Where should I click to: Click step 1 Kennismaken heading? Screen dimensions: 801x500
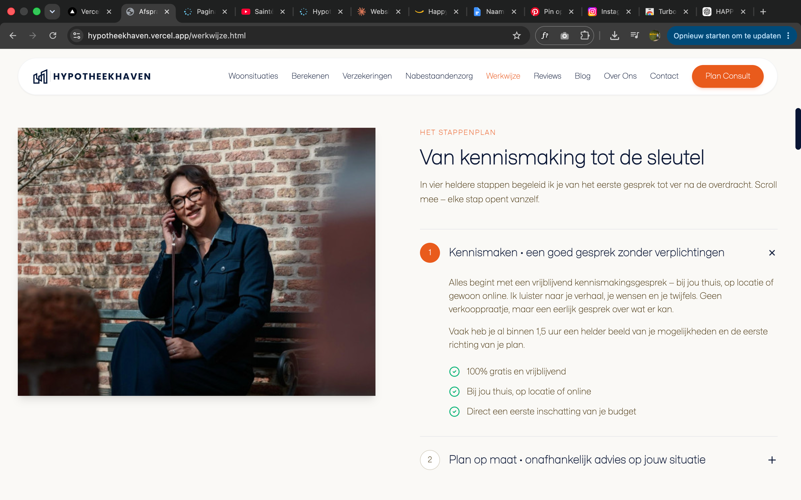[x=587, y=253]
